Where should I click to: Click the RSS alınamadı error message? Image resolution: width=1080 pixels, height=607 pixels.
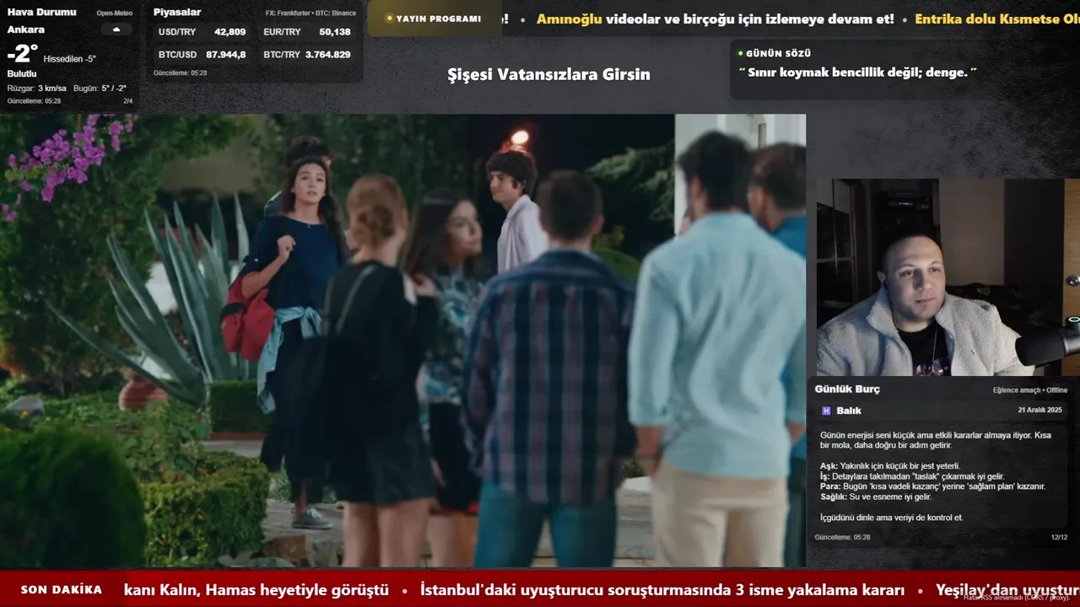[x=1017, y=598]
